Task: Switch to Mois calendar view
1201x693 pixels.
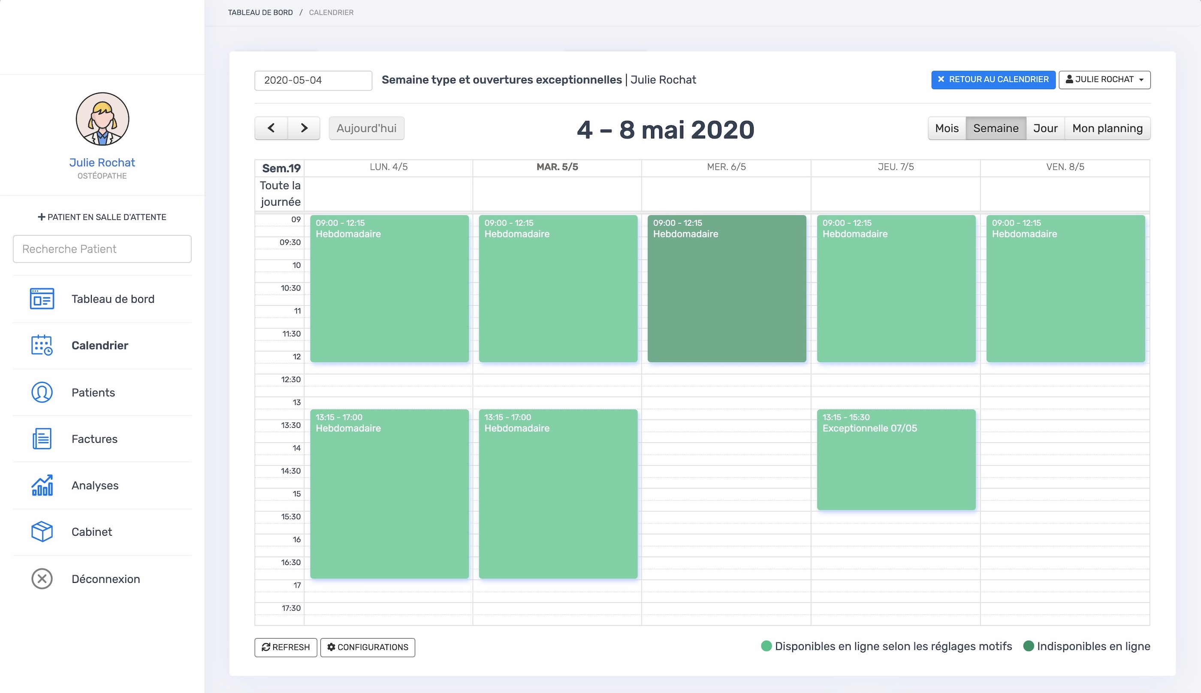Action: coord(946,128)
